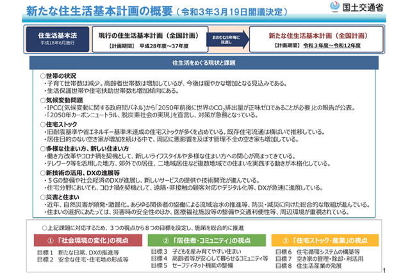This screenshot has height=273, width=410.
Task: Click 目標３ 子どもを産み育てやすい住まい
Action: (196, 252)
